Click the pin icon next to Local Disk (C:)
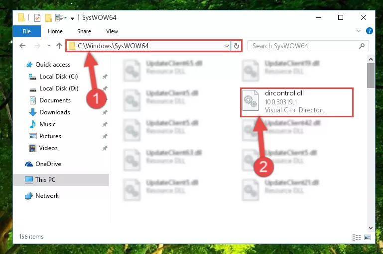The height and width of the screenshot is (254, 383). pos(105,77)
